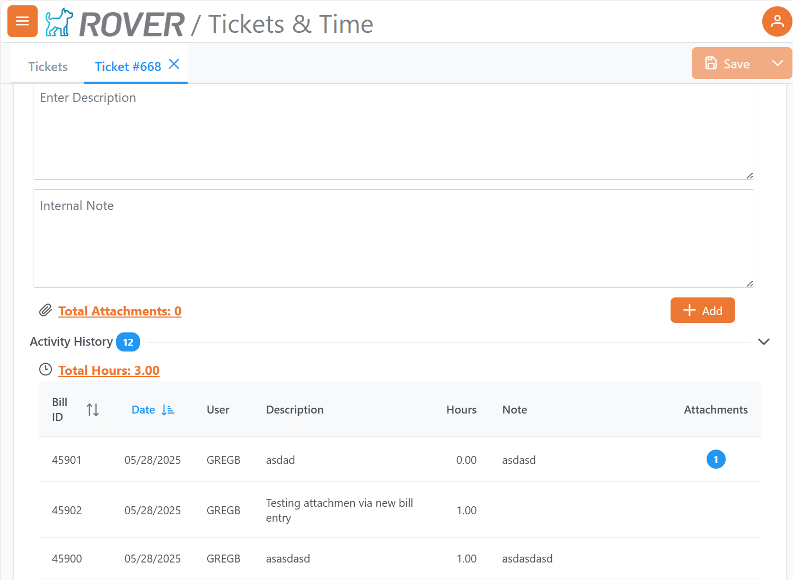Click the Total Hours: 3.00 link
The image size is (793, 580).
pos(109,370)
